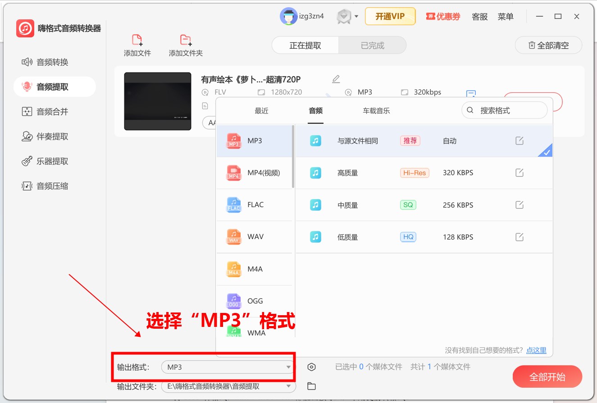Select 音频提取 in the sidebar
The image size is (597, 403).
tap(55, 87)
